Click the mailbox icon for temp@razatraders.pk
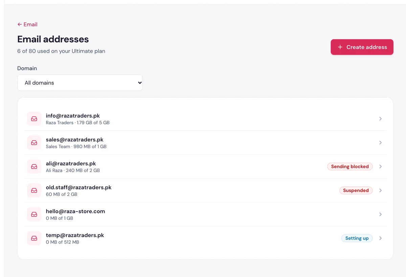 pos(34,238)
